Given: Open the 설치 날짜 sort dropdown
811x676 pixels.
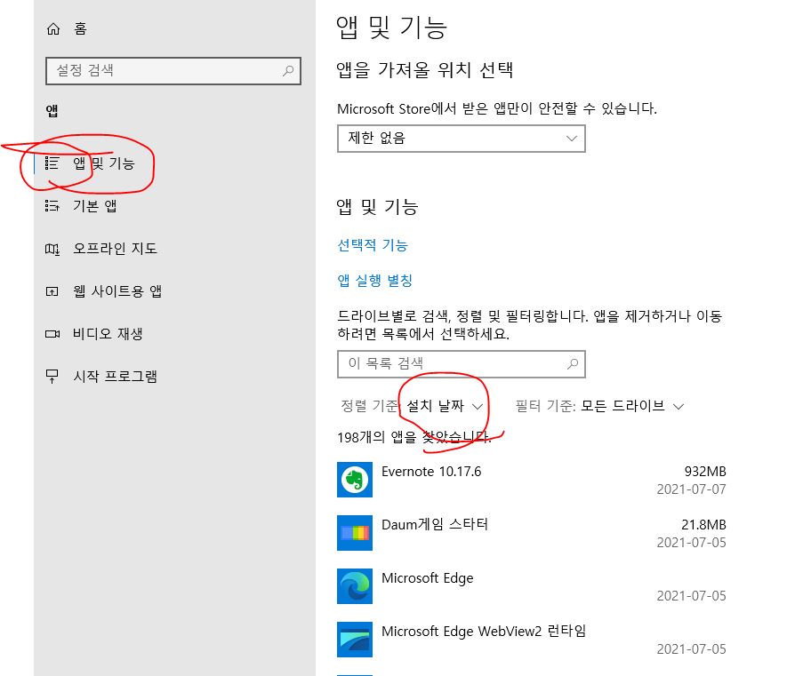Looking at the screenshot, I should click(445, 406).
